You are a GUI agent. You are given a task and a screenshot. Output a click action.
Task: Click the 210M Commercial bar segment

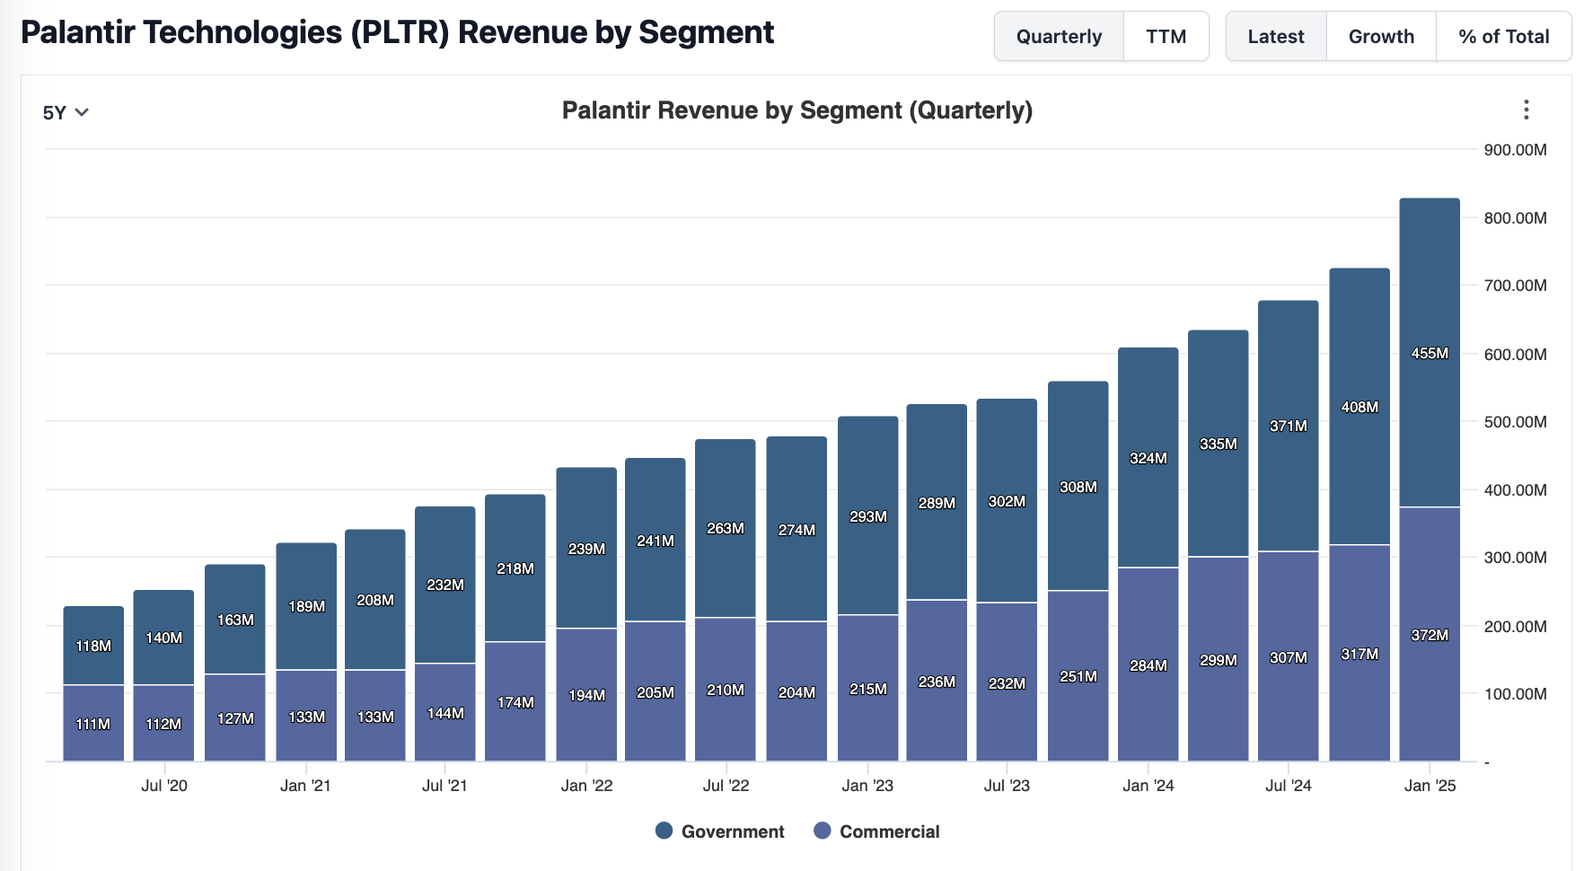726,690
